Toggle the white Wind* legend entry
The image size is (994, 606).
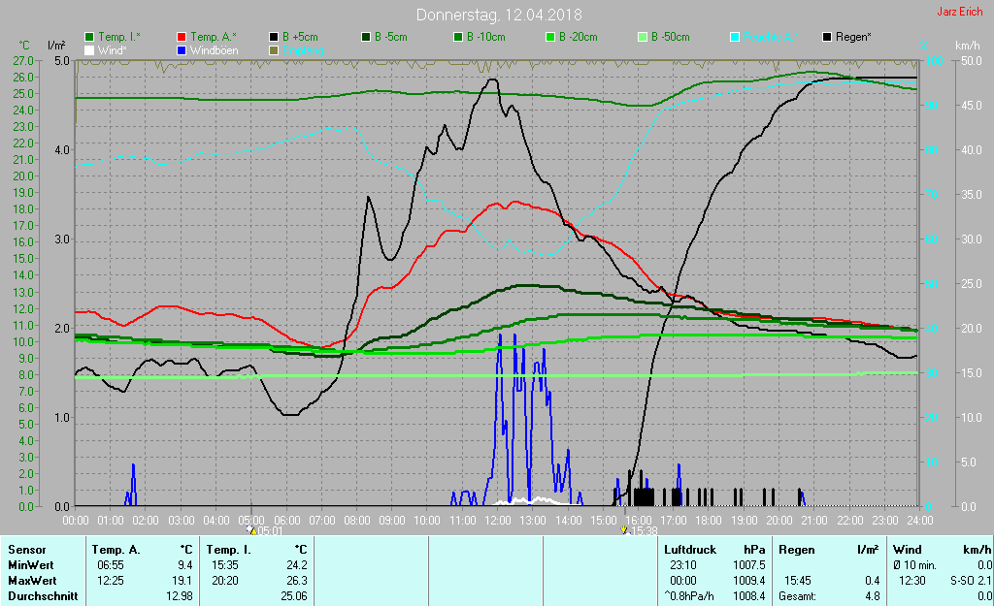pos(90,49)
